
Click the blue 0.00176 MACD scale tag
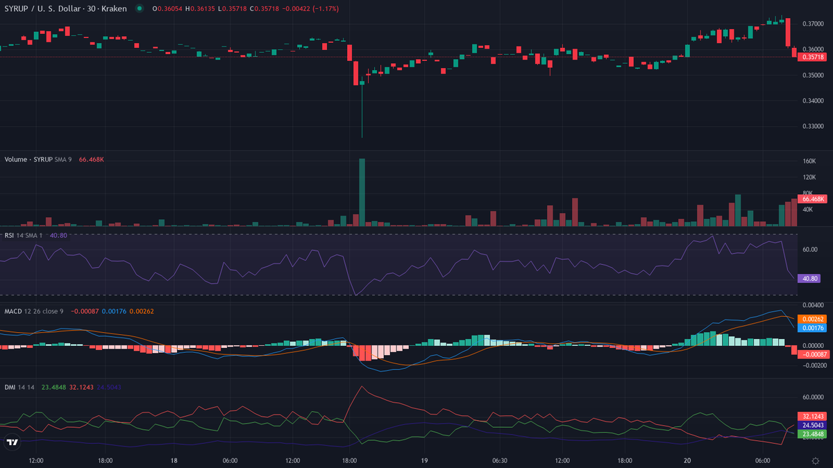813,328
